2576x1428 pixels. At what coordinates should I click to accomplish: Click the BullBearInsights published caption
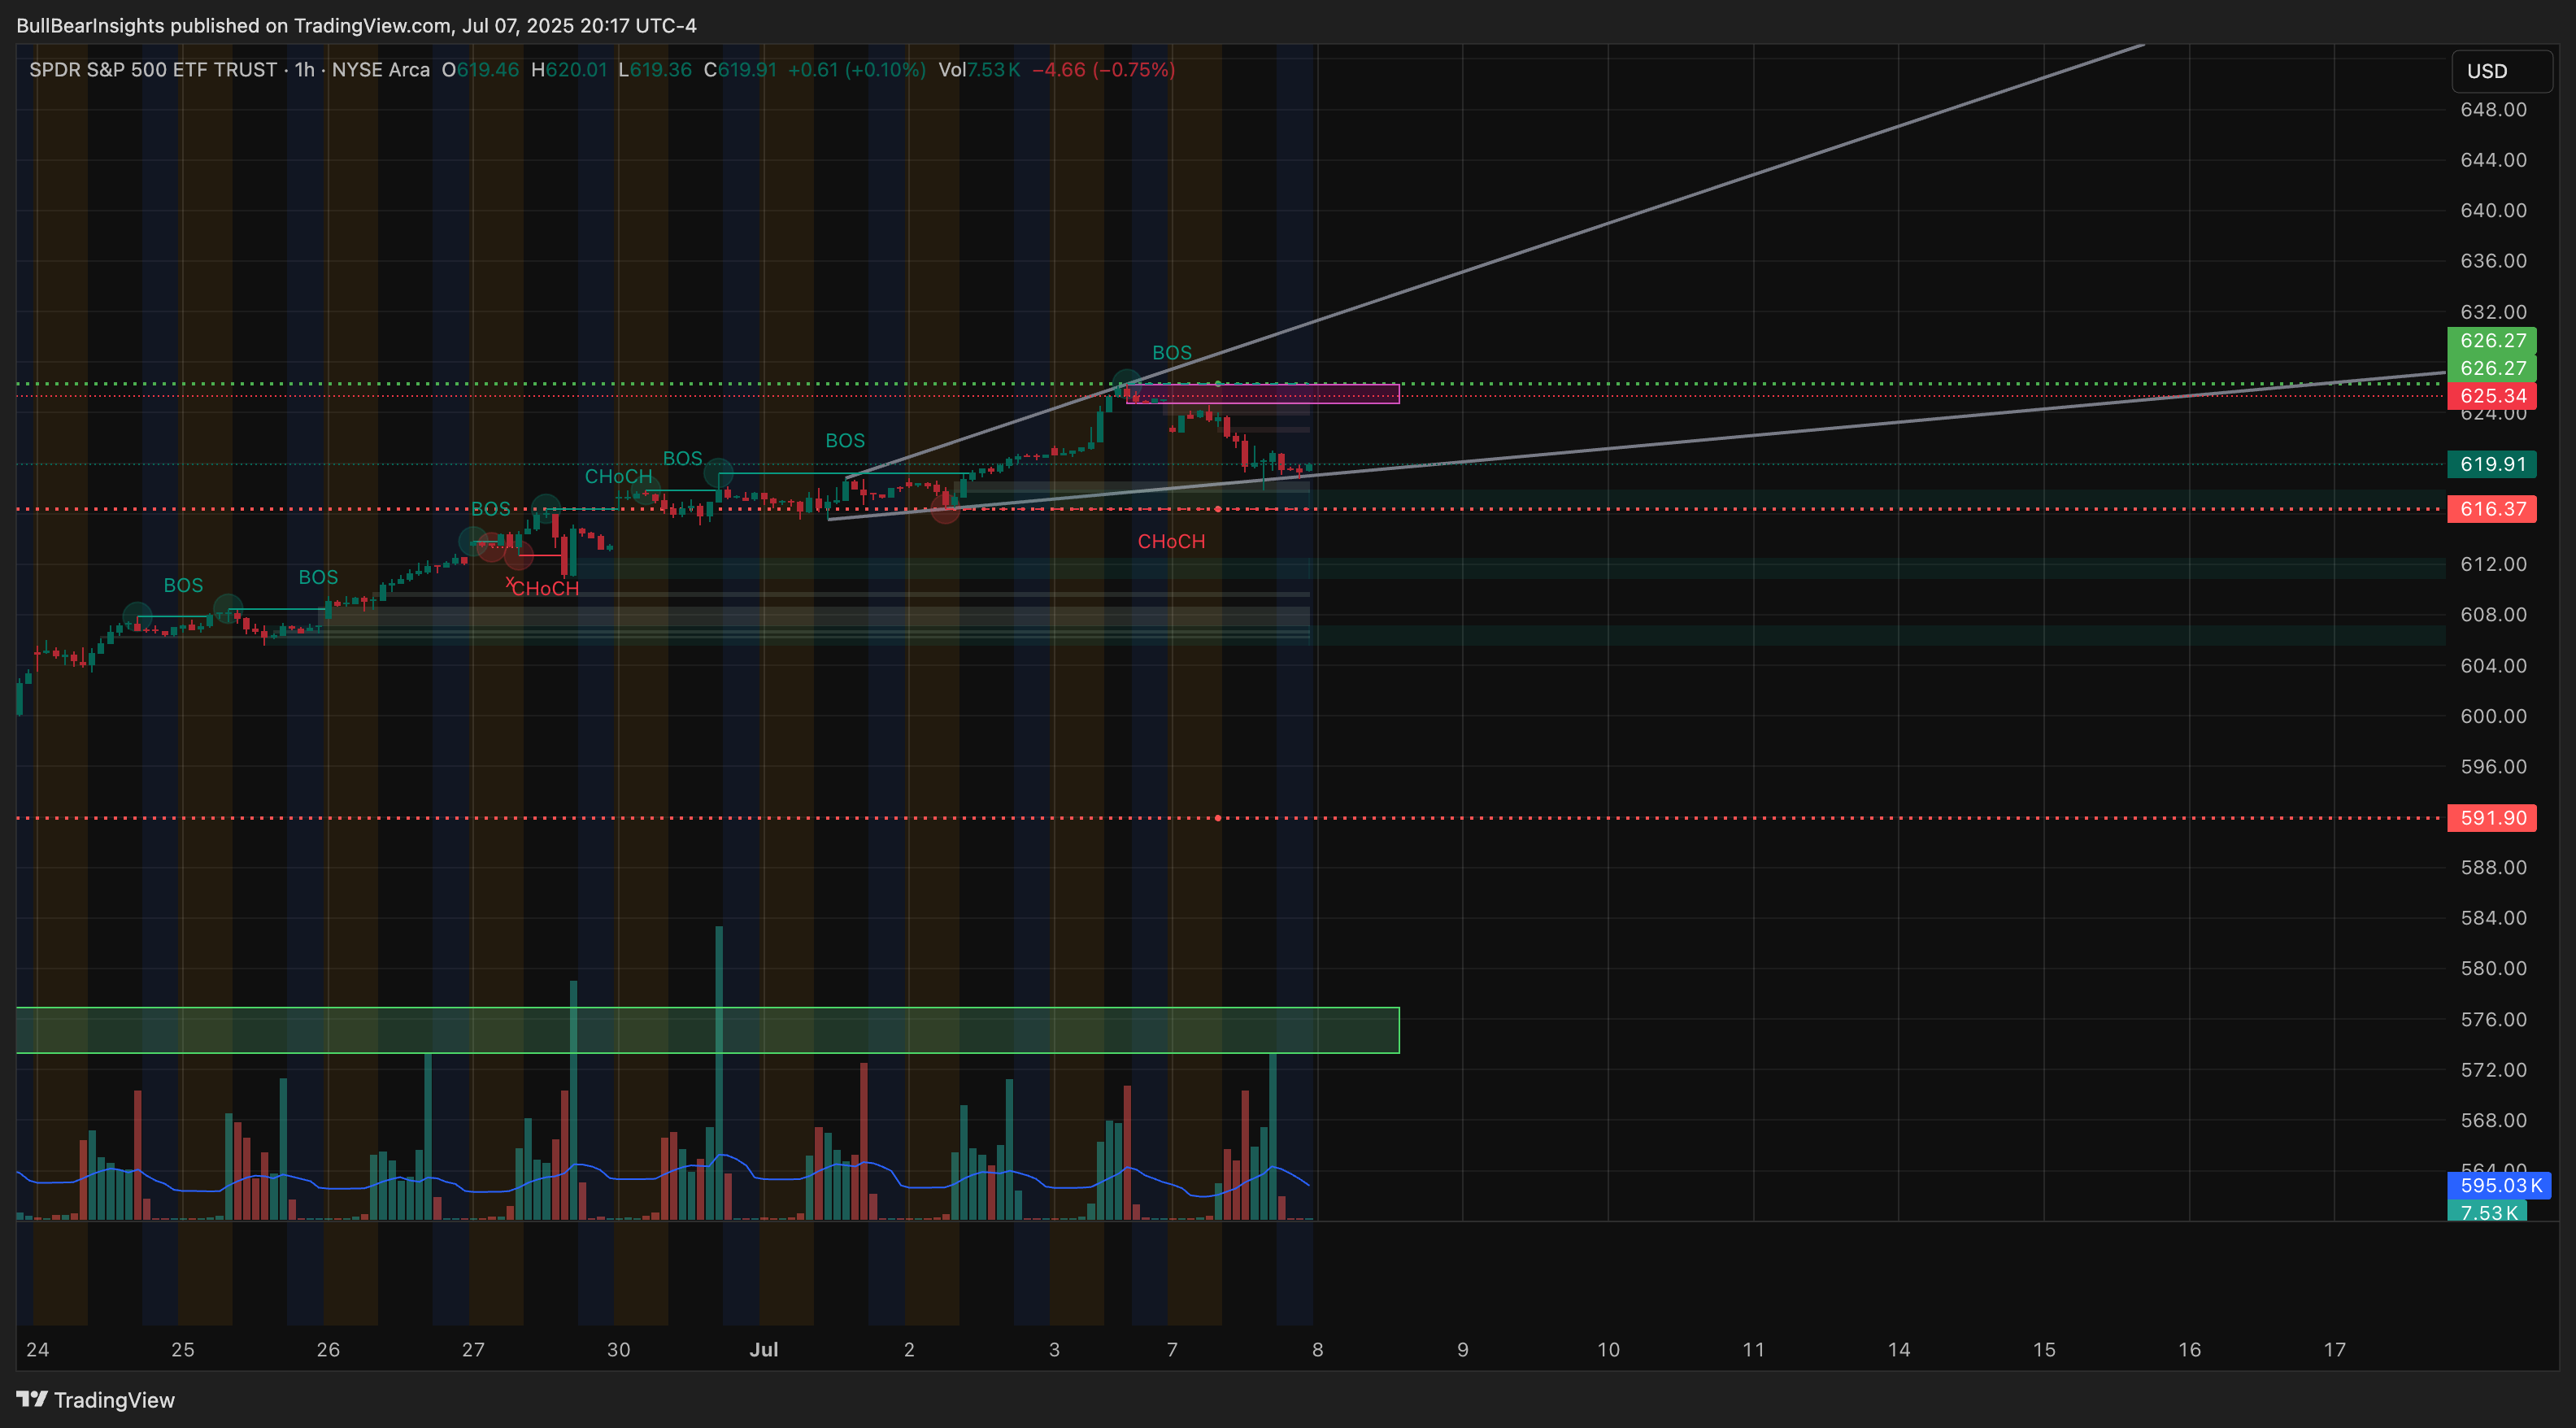click(x=356, y=25)
